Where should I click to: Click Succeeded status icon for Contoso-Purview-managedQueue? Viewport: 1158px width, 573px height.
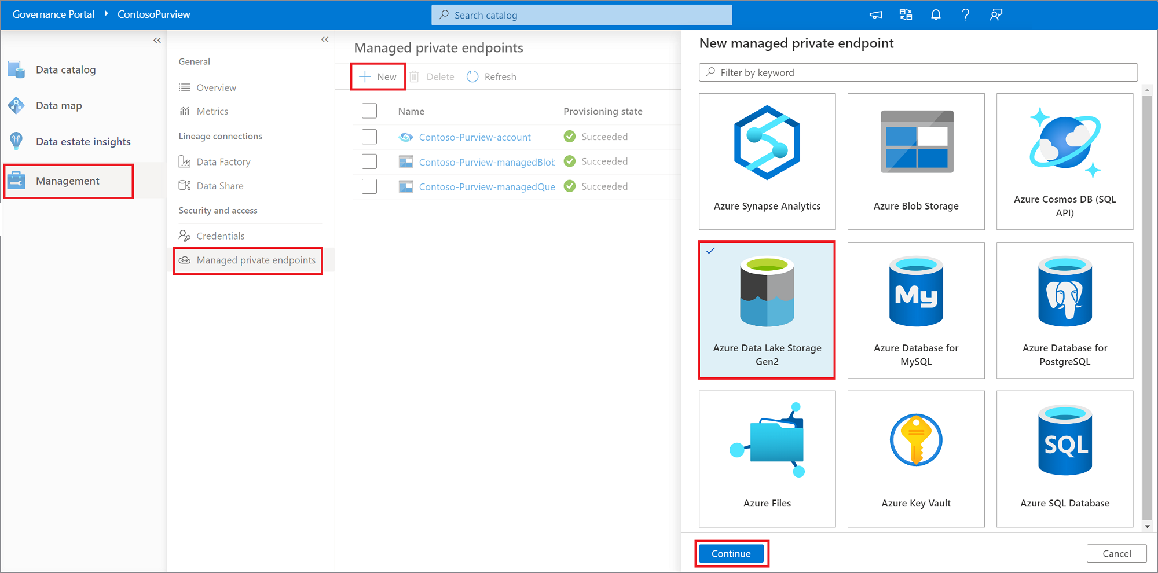click(570, 186)
